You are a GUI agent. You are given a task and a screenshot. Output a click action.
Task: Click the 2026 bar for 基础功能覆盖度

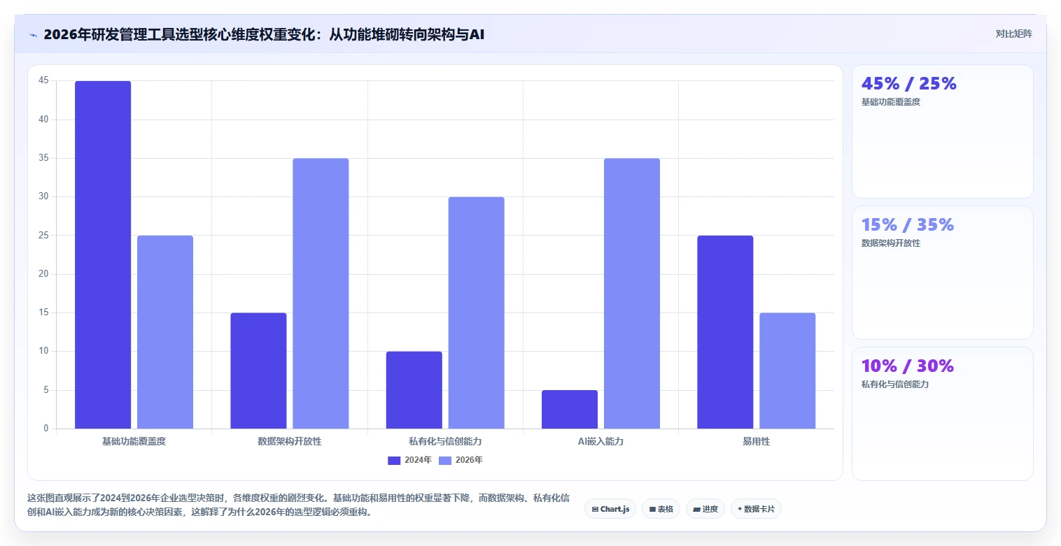(x=165, y=332)
